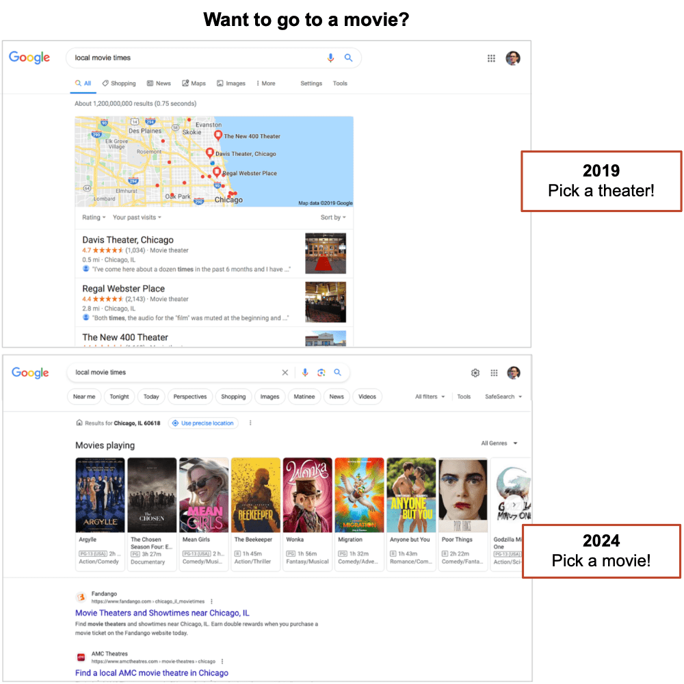Clear the 2024 search box with the X icon
Screen dimensions: 684x684
(285, 372)
